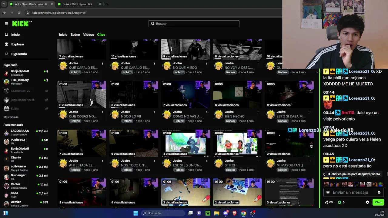The image size is (388, 218).
Task: Reload the page with the refresh icon
Action: 19,13
